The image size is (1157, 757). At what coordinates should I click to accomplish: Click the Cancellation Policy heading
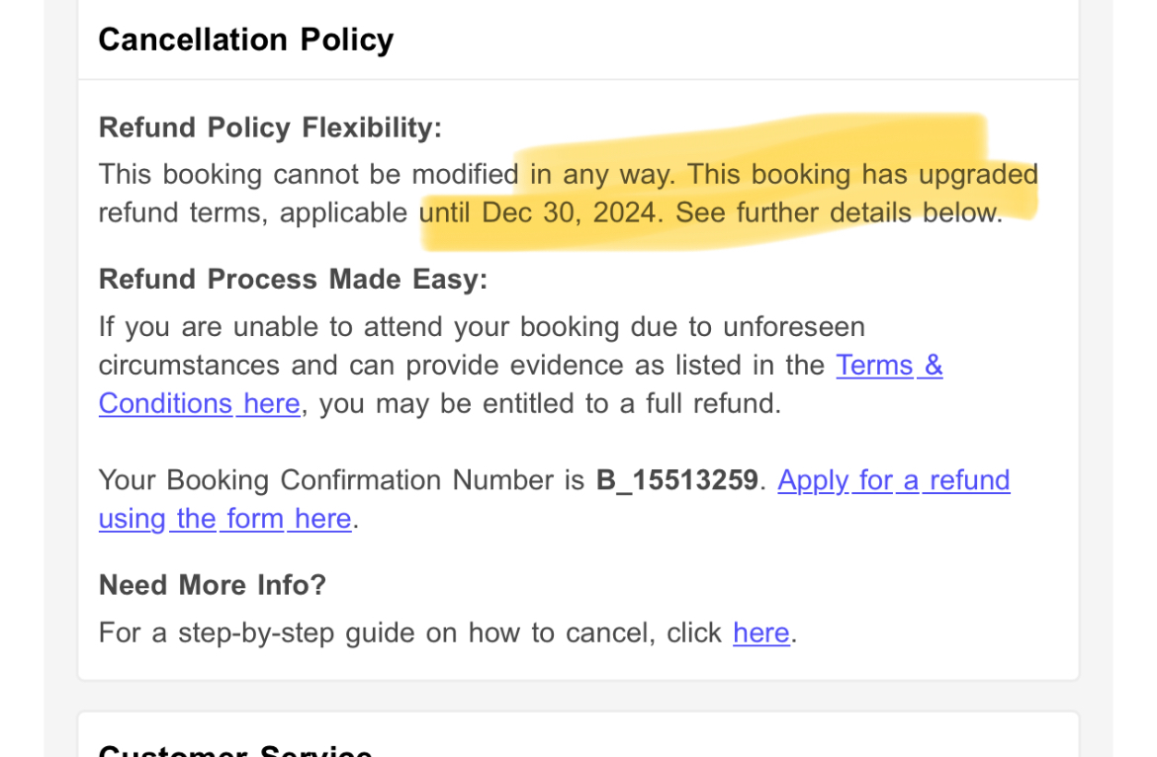(x=245, y=40)
